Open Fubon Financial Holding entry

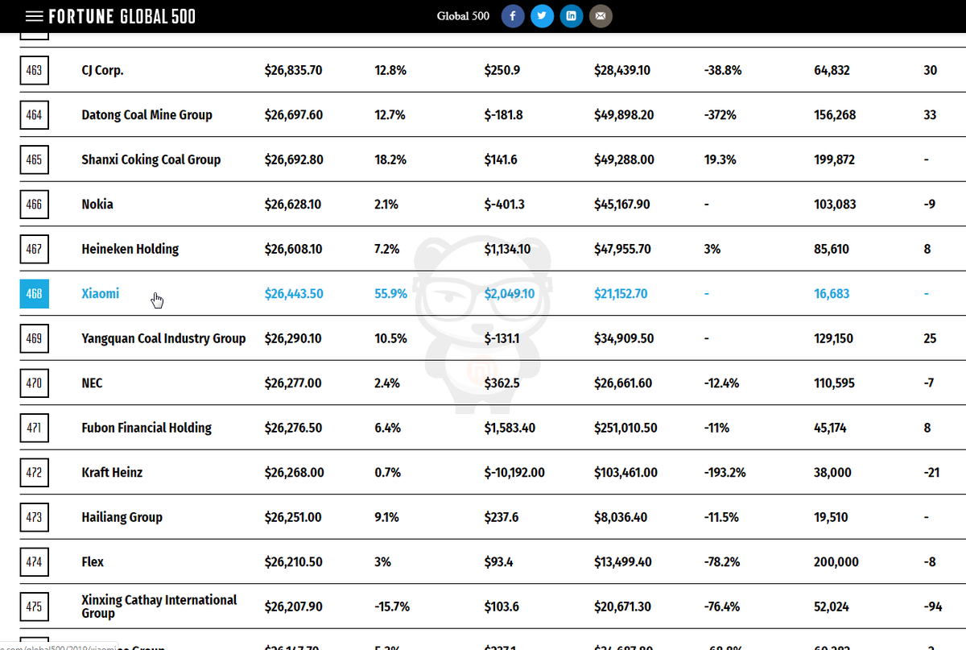[146, 428]
